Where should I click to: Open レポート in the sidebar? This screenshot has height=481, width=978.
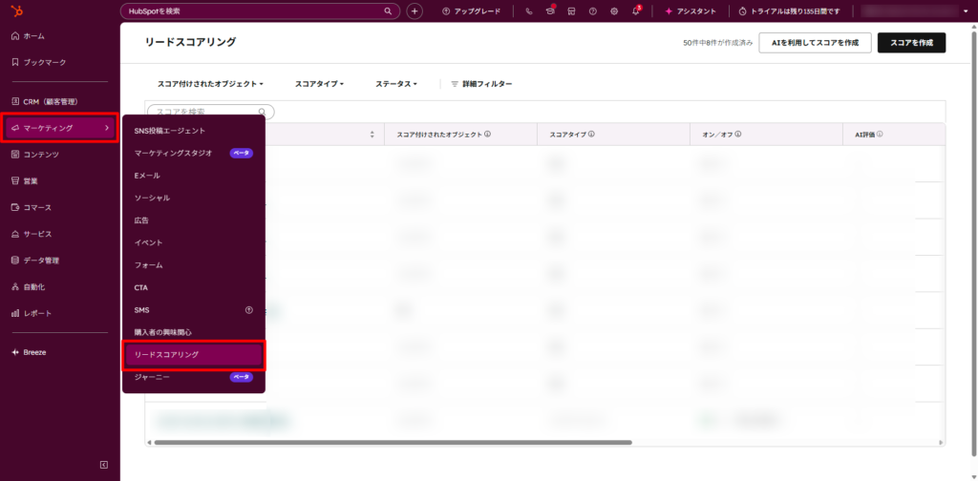(32, 313)
